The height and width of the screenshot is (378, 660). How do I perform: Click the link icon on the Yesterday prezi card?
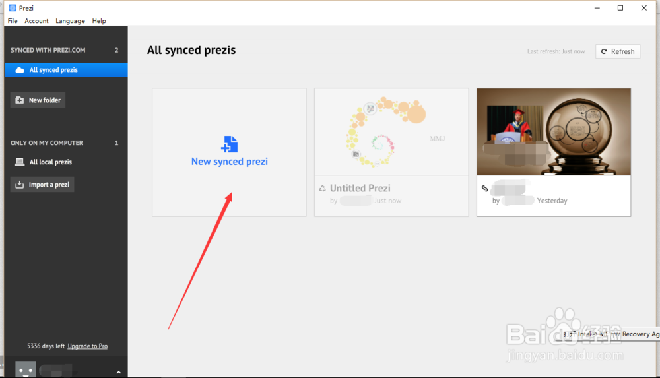(x=485, y=188)
